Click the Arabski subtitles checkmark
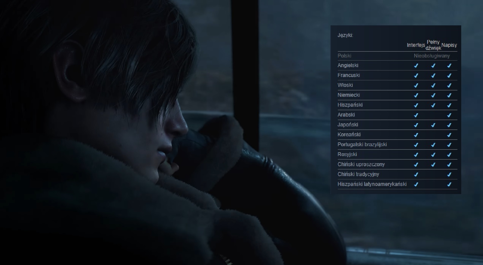 click(449, 115)
